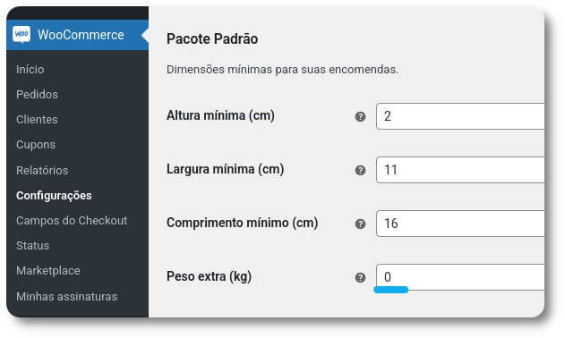Select the Comprimento mínimo input box
Viewport: 565px width, 338px height.
[460, 224]
